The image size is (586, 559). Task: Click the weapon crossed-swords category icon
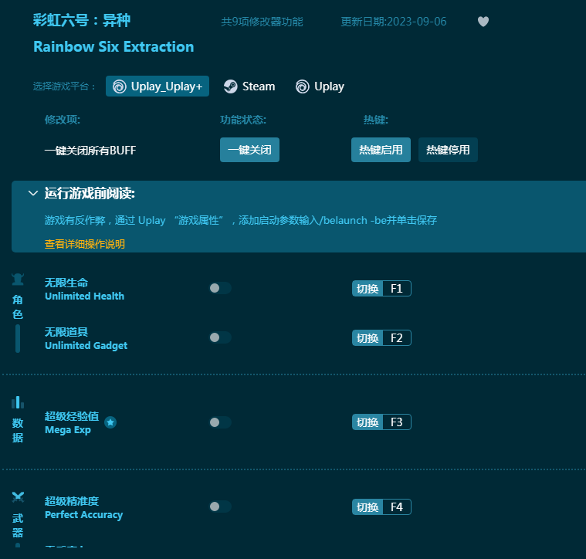click(x=18, y=497)
